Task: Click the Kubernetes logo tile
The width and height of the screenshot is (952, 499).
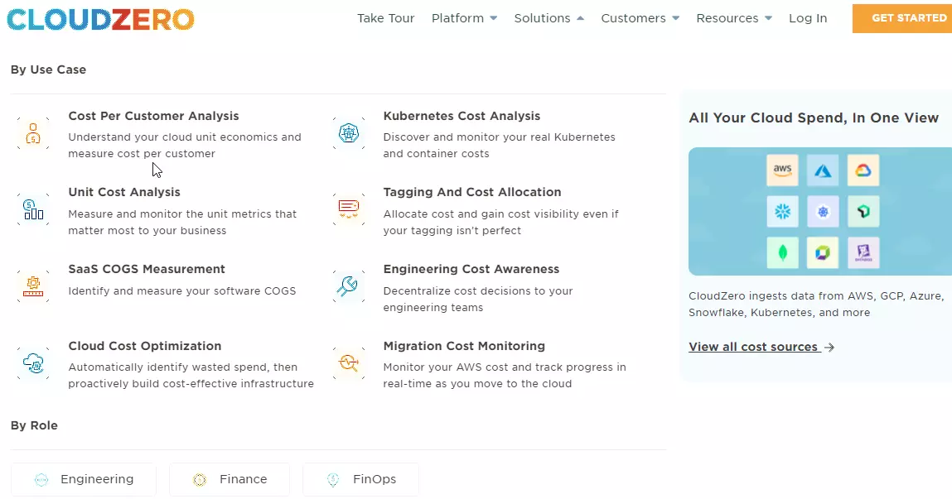Action: [823, 211]
